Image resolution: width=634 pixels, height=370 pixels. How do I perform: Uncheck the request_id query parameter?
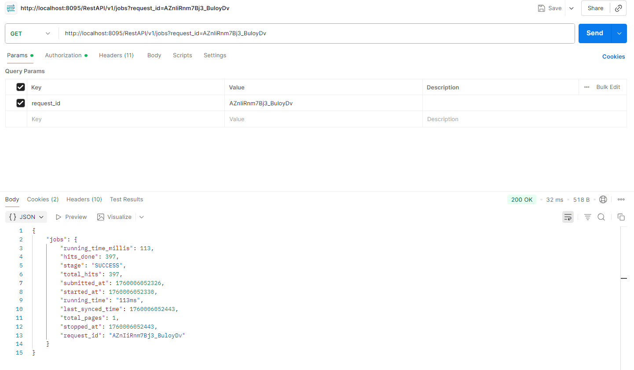click(20, 103)
